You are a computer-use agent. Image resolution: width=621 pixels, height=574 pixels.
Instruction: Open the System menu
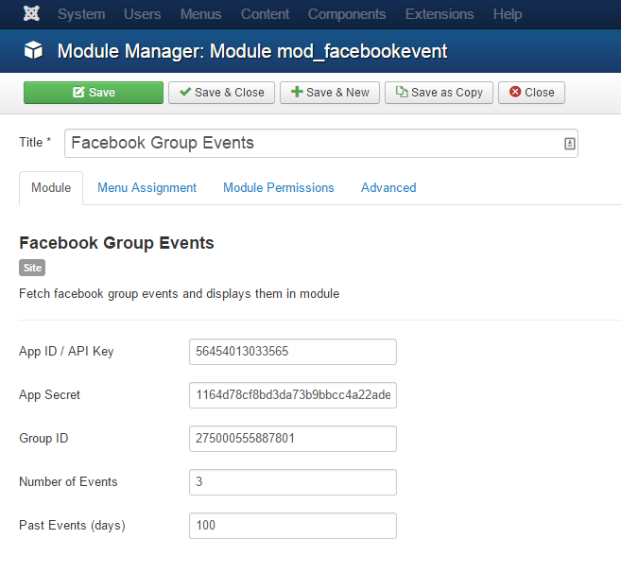click(x=81, y=14)
